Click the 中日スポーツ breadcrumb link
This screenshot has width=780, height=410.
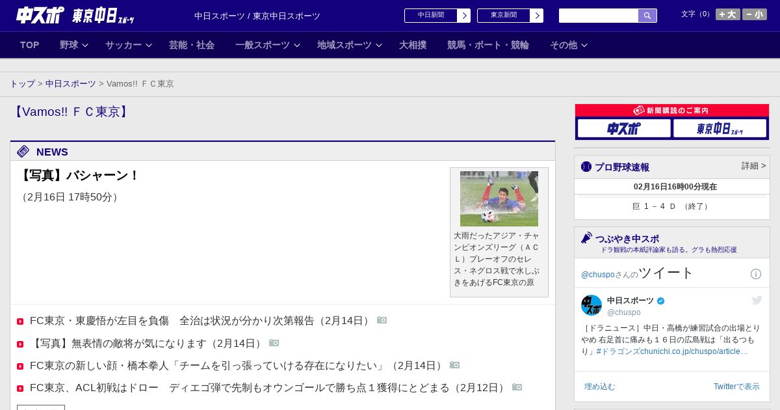point(71,84)
